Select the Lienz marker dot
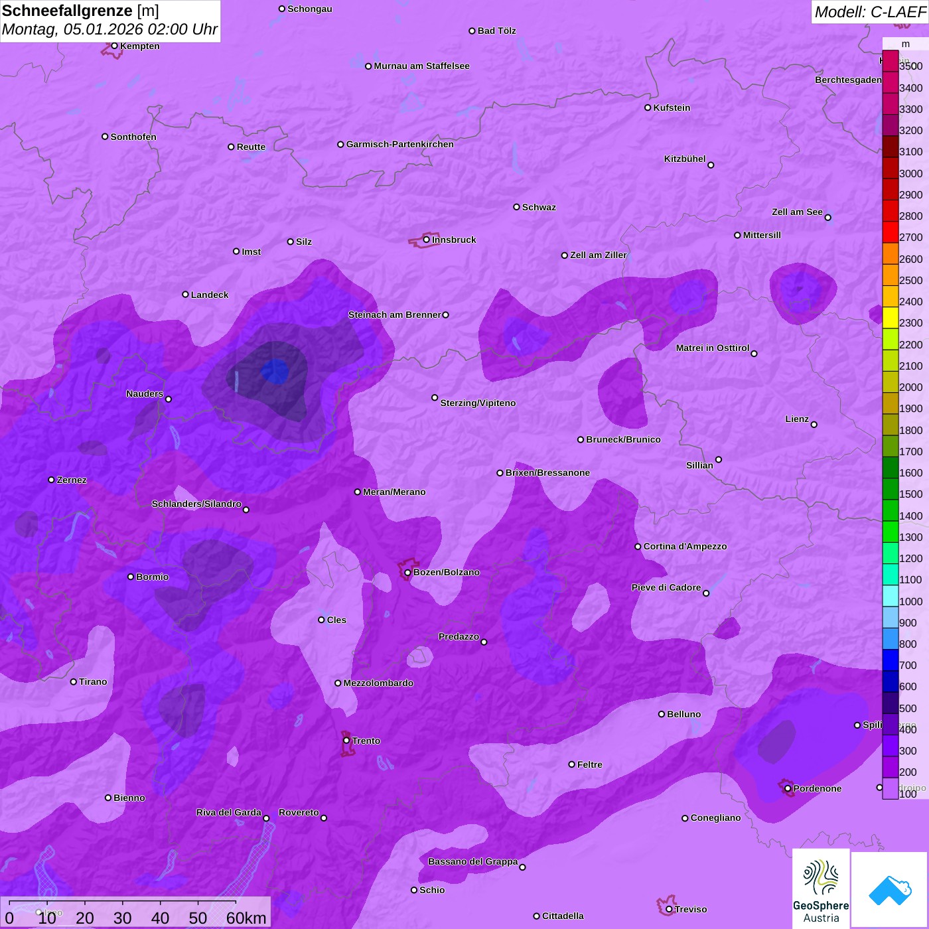929x929 pixels. tap(814, 425)
